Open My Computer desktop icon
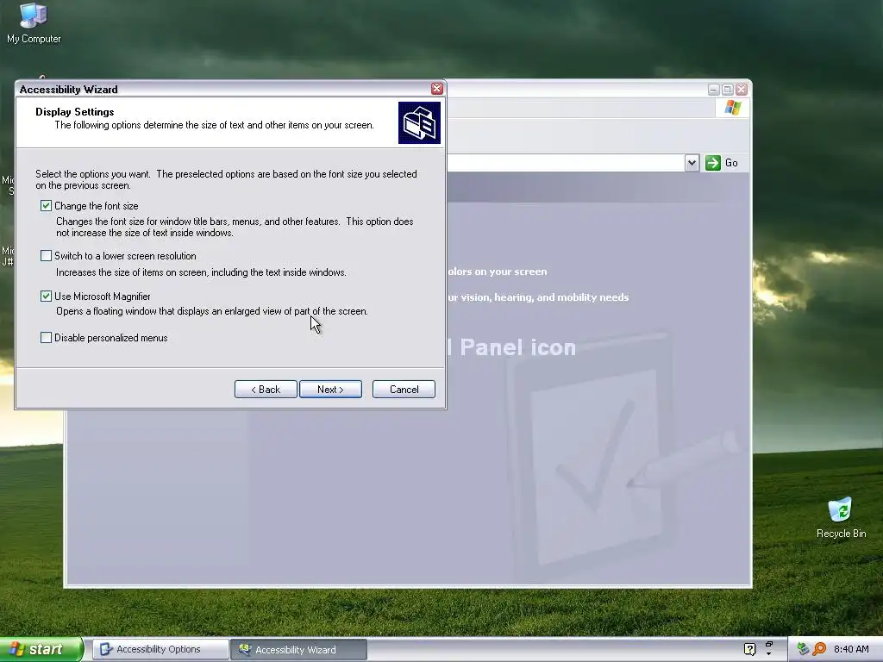This screenshot has width=883, height=662. click(34, 23)
